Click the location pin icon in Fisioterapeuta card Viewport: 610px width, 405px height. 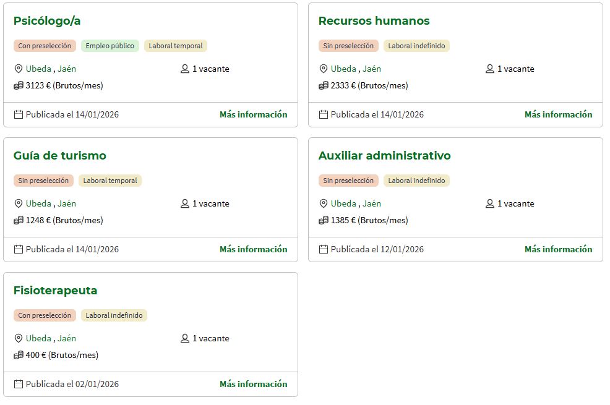pyautogui.click(x=19, y=338)
